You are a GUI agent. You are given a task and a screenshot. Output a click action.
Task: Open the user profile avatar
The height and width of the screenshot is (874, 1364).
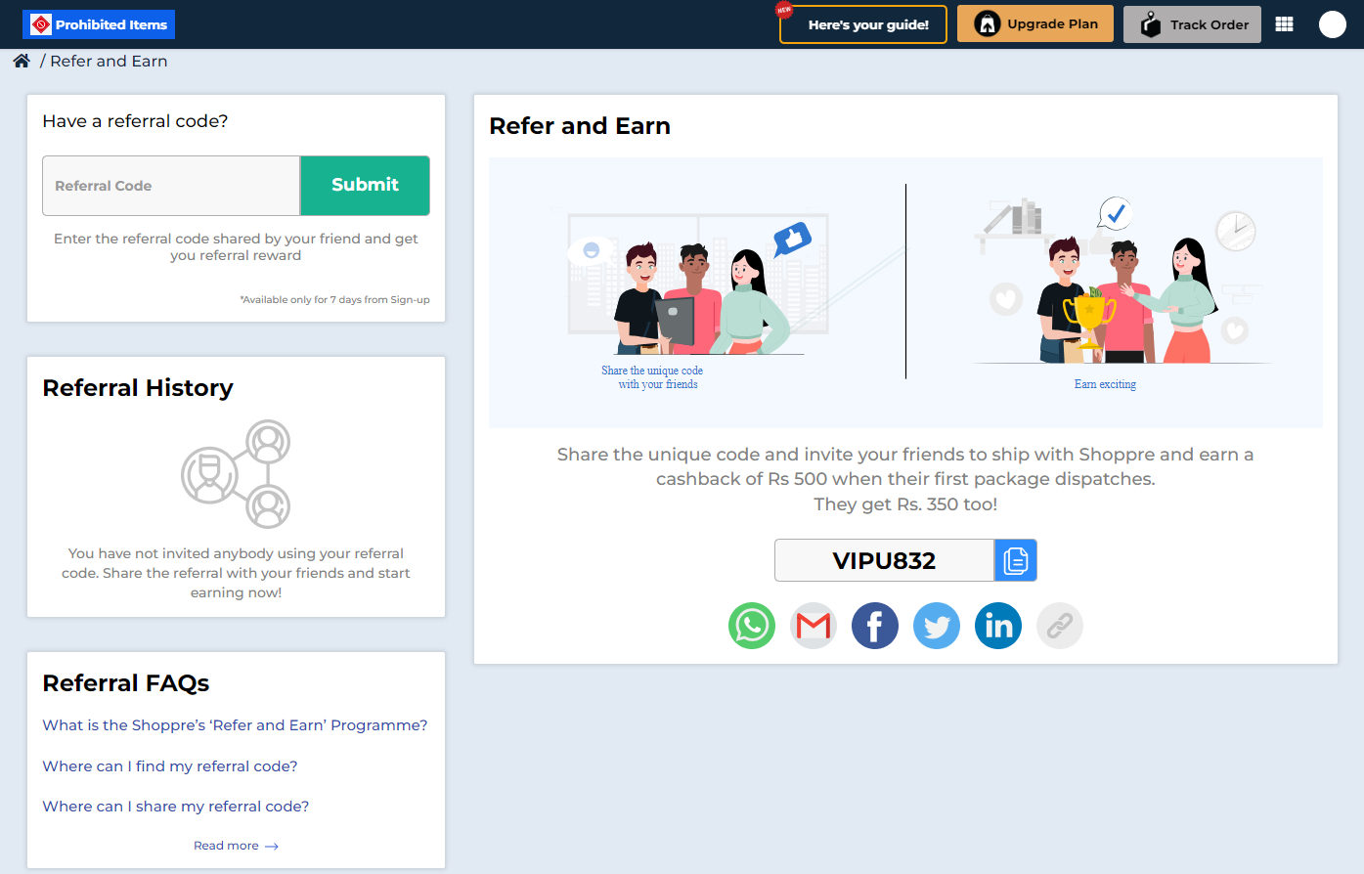(x=1332, y=24)
